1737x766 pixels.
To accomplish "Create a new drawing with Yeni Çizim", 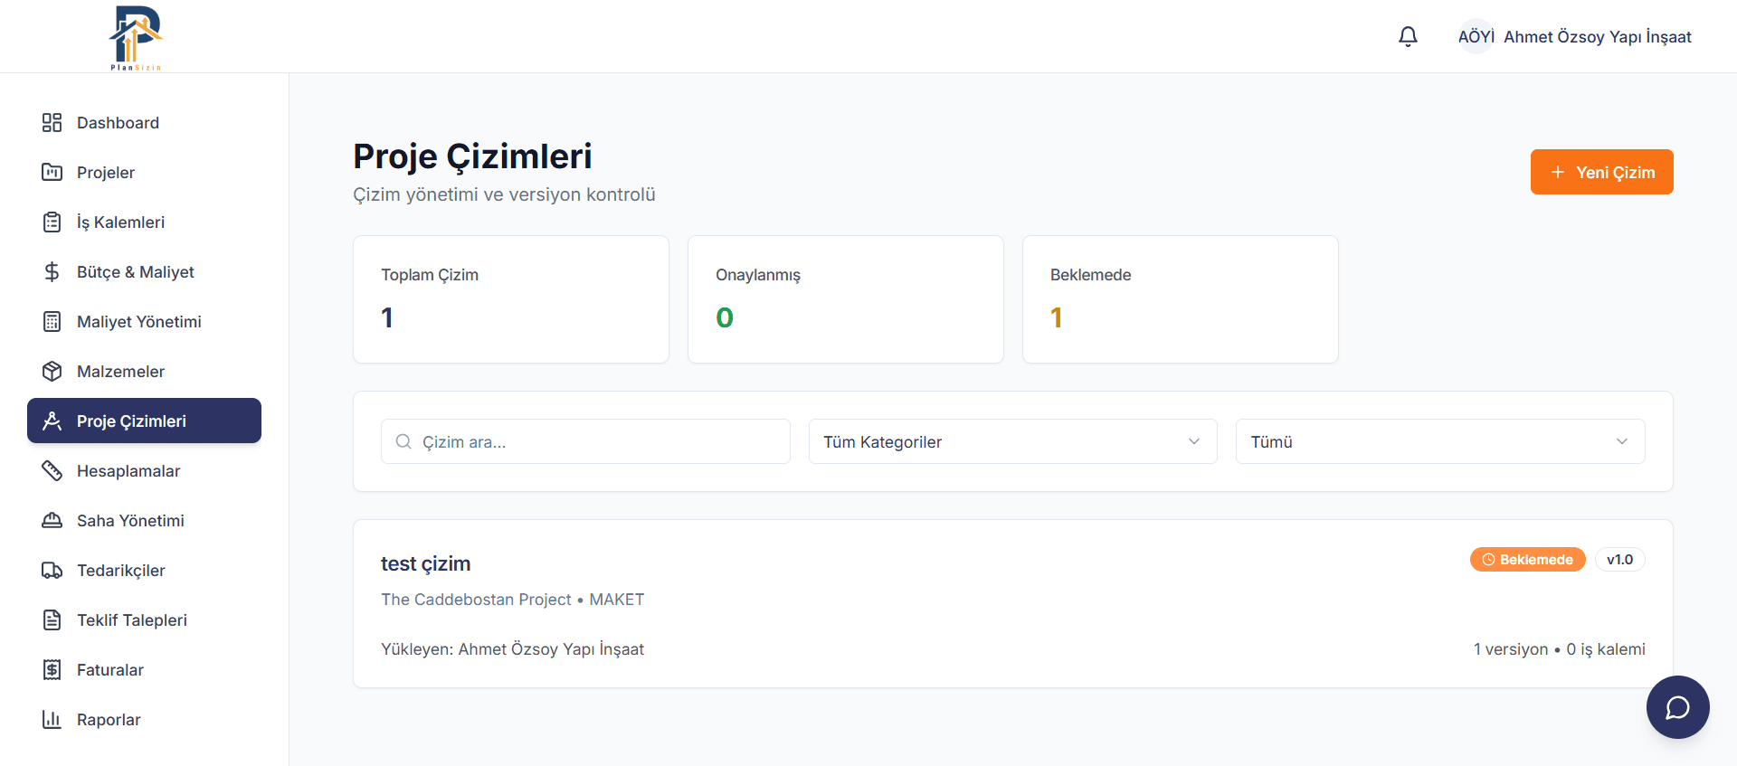I will tap(1601, 172).
